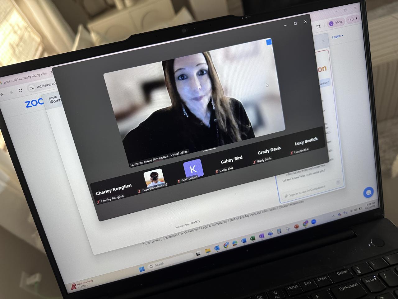Open Calculator from the taskbar
Image resolution: width=398 pixels, height=299 pixels.
coord(279,231)
